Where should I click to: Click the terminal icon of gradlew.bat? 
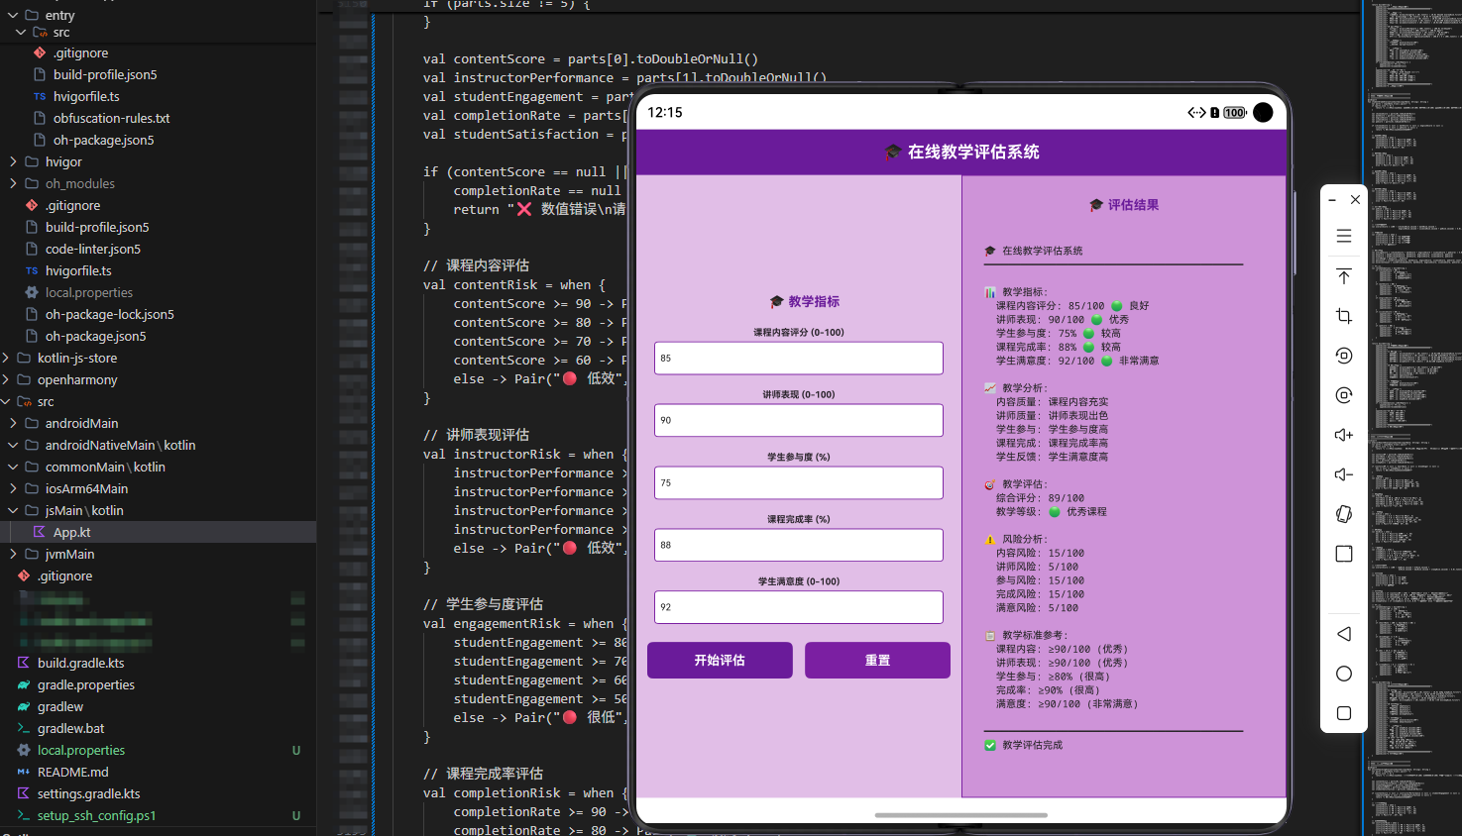[24, 728]
